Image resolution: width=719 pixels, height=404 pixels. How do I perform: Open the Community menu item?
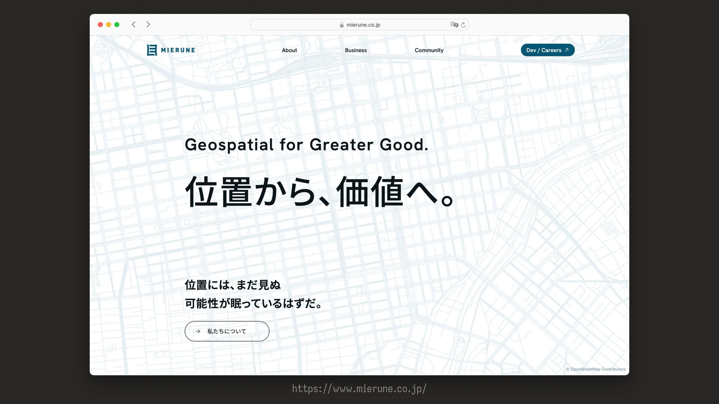429,50
